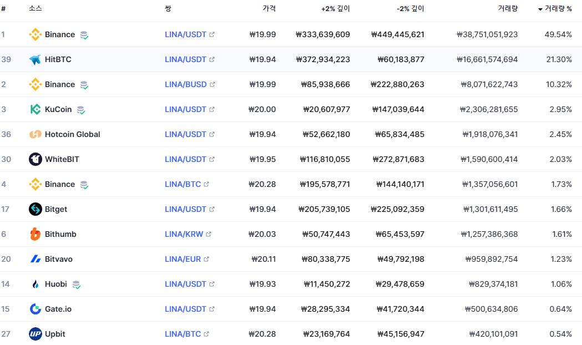Click the KuCoin price ₩20.00

pos(262,109)
